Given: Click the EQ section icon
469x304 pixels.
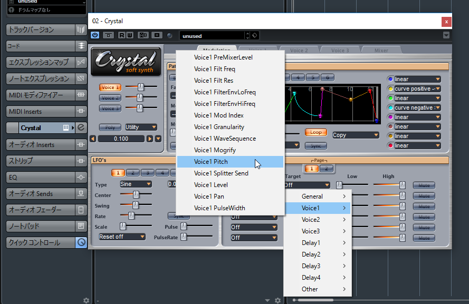Looking at the screenshot, I should 81,178.
